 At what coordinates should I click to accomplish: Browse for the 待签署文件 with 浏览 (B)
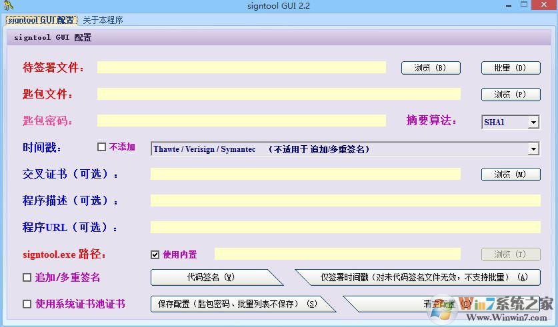[x=431, y=68]
